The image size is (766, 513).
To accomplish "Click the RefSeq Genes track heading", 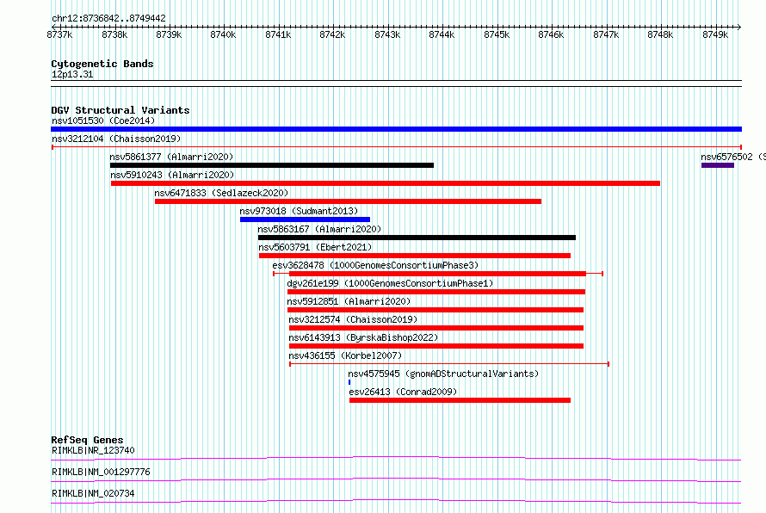I will click(x=87, y=440).
